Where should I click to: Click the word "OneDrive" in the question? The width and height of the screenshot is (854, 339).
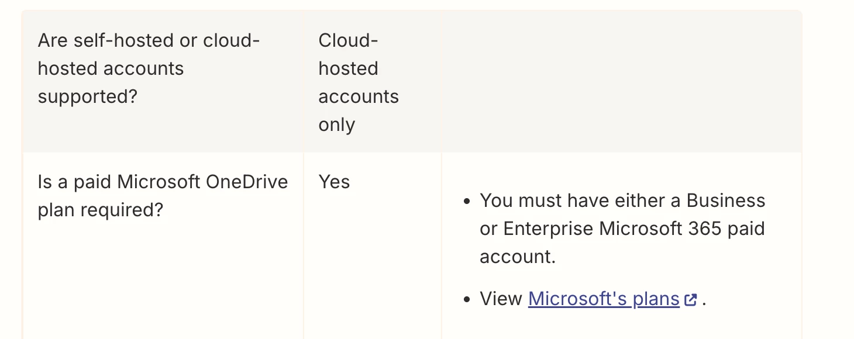tap(247, 182)
